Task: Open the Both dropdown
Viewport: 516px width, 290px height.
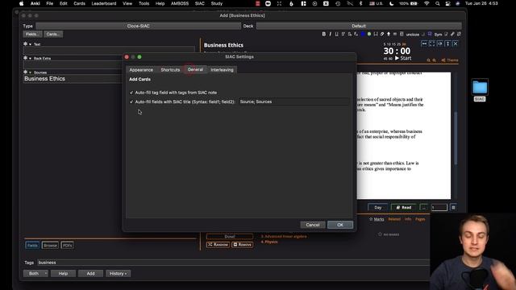Action: click(x=35, y=274)
